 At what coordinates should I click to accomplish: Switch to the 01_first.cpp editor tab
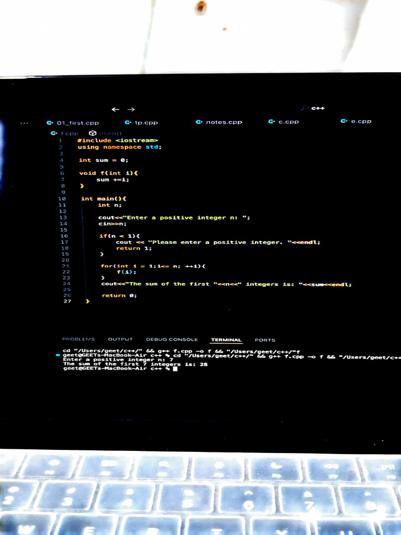pos(73,122)
